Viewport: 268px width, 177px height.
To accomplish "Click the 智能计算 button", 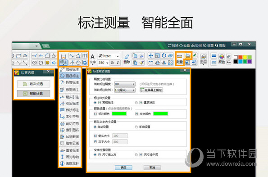I will pyautogui.click(x=34, y=94).
